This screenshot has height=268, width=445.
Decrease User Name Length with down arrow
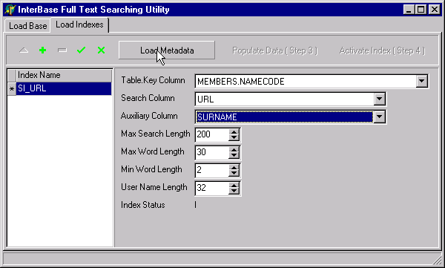[x=234, y=191]
